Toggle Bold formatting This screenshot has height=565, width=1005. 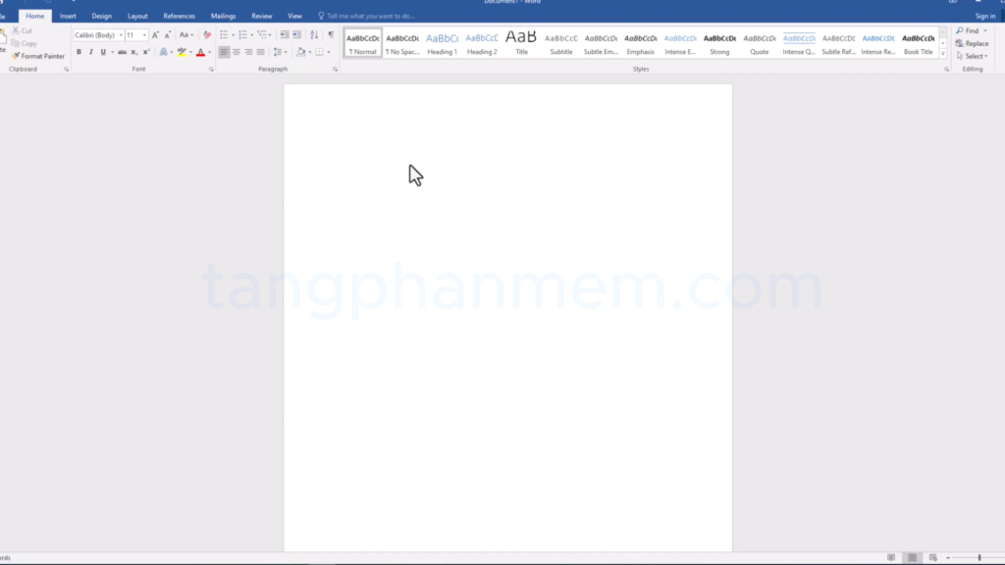coord(79,52)
